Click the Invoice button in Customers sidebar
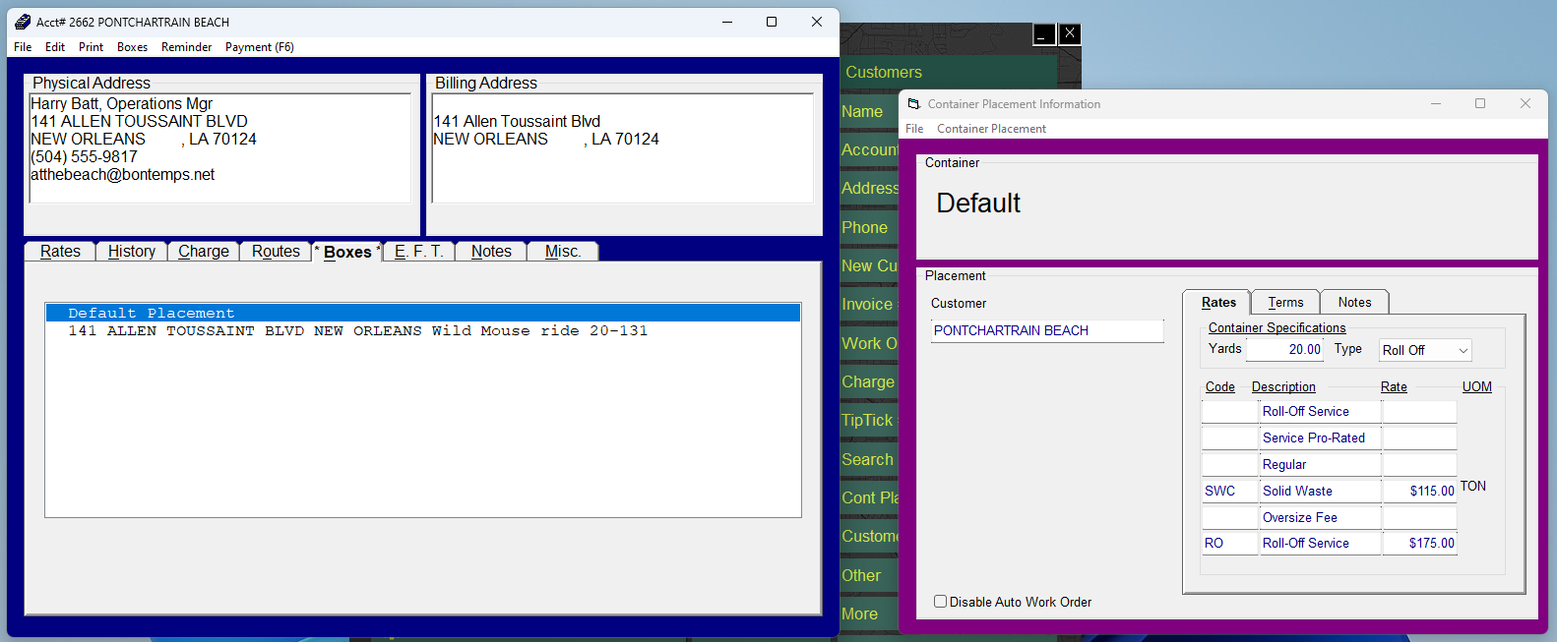Screen dimensions: 1557x642 (867, 305)
